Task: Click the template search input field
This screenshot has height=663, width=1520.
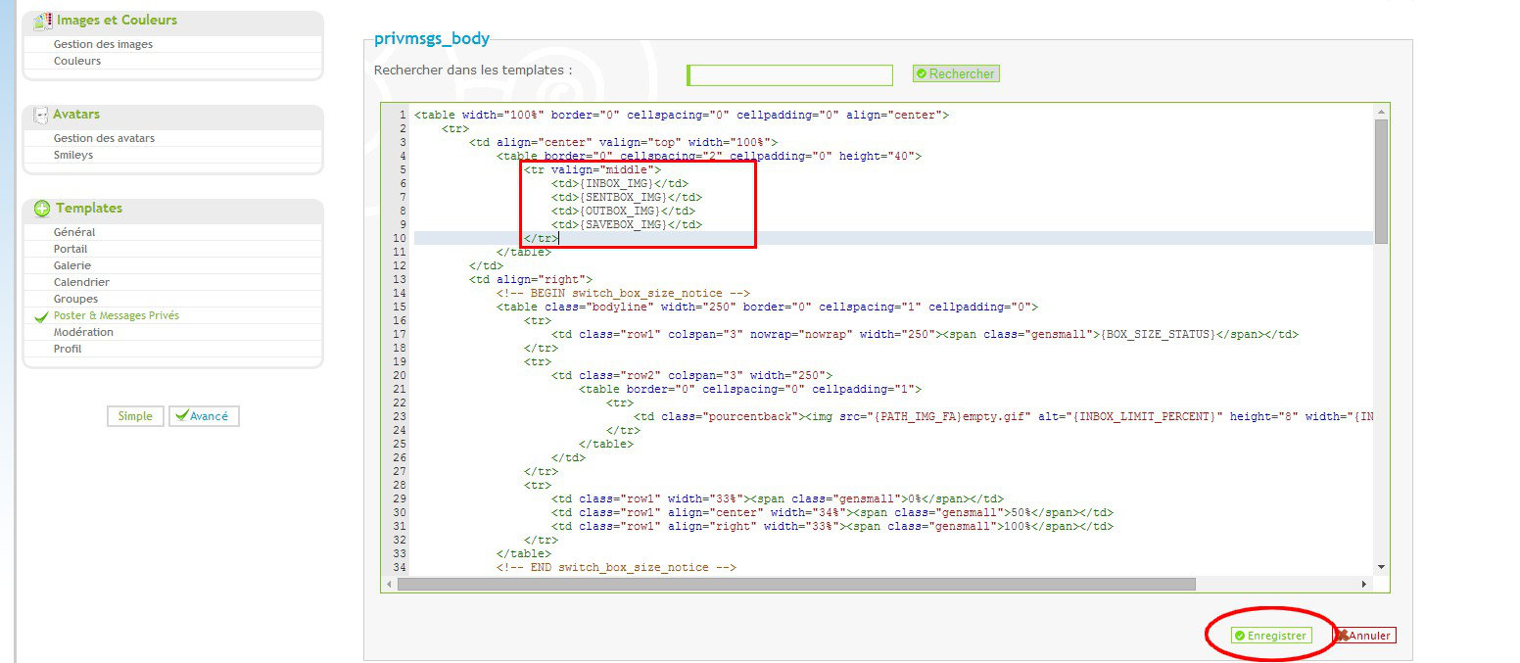Action: tap(790, 75)
